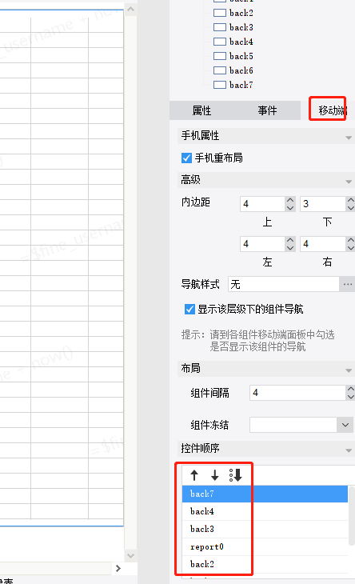Image resolution: width=355 pixels, height=584 pixels.
Task: Open the 组件冻结 dropdown
Action: [345, 425]
